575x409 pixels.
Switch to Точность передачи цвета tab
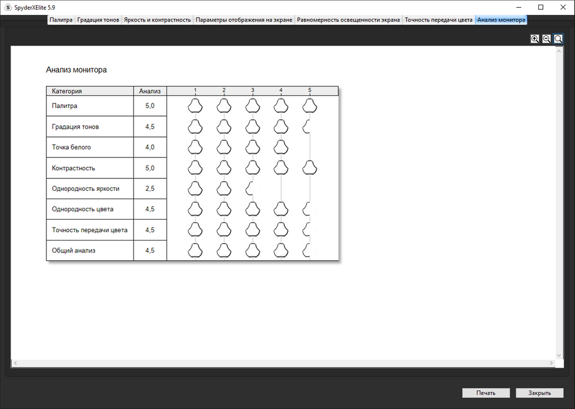[438, 20]
